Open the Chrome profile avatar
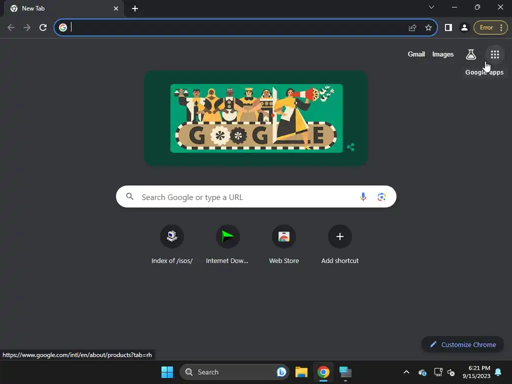The image size is (512, 384). pyautogui.click(x=464, y=28)
